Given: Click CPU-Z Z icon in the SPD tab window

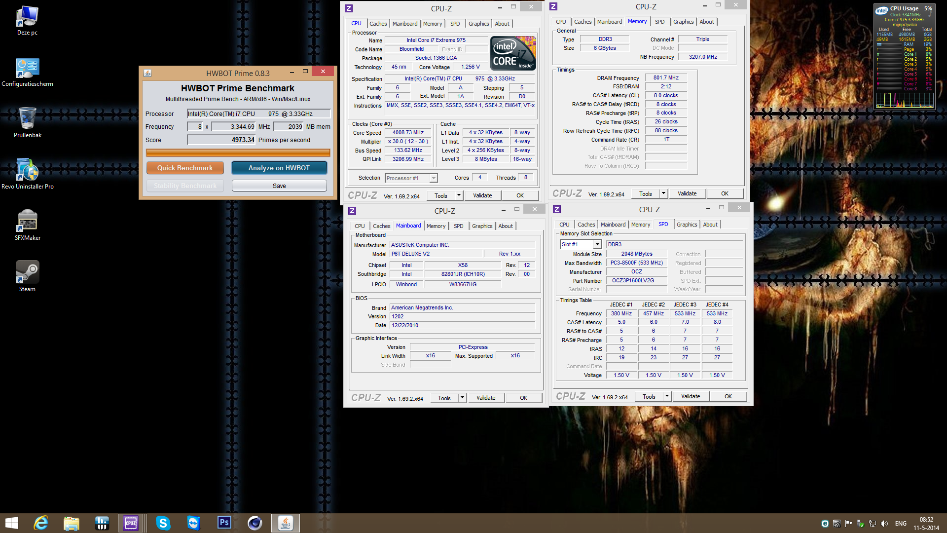Looking at the screenshot, I should [557, 209].
